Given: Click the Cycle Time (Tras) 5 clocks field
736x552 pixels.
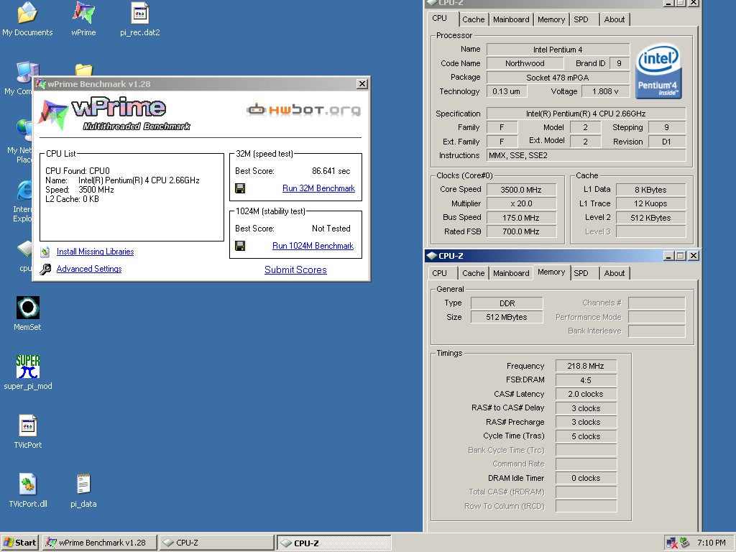Looking at the screenshot, I should 586,436.
